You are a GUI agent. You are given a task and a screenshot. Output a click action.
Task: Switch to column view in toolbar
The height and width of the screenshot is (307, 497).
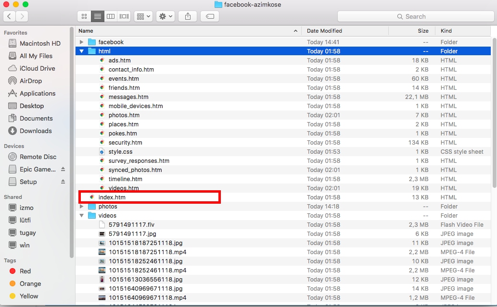pos(111,16)
